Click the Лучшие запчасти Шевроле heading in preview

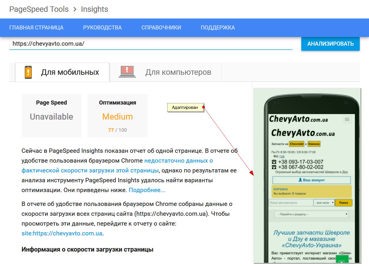click(x=311, y=239)
